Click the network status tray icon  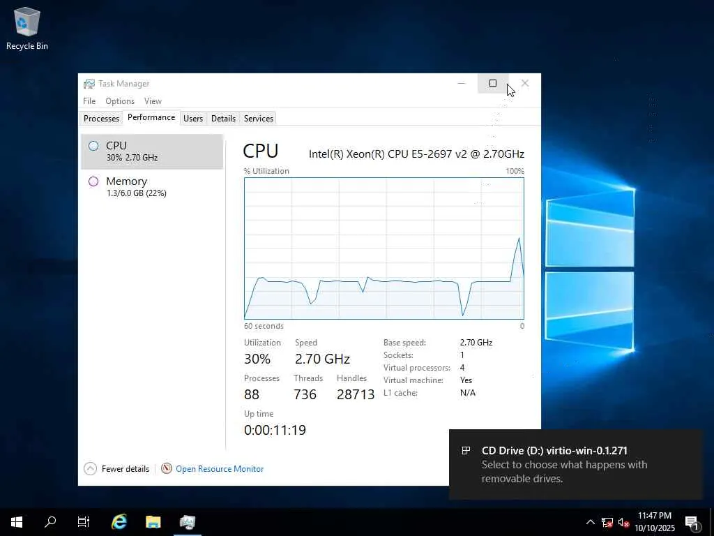607,522
